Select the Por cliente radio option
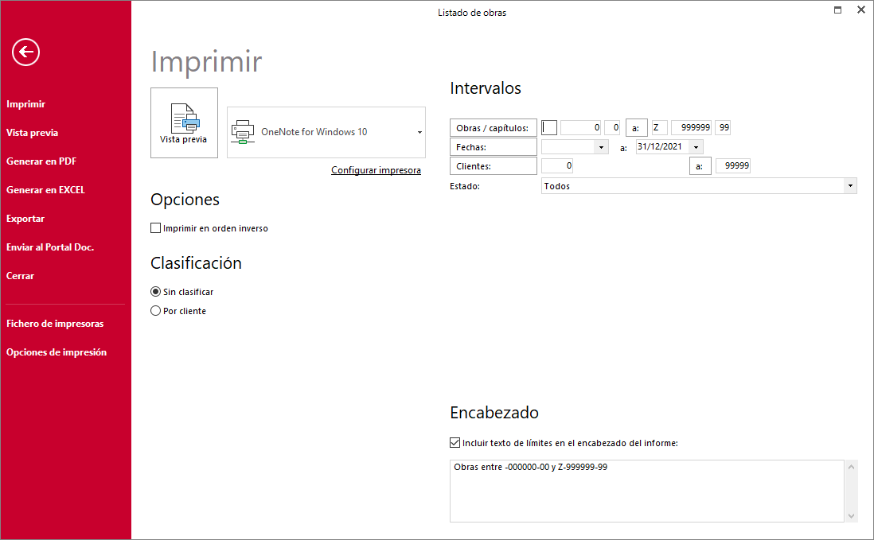The height and width of the screenshot is (540, 874). [155, 311]
